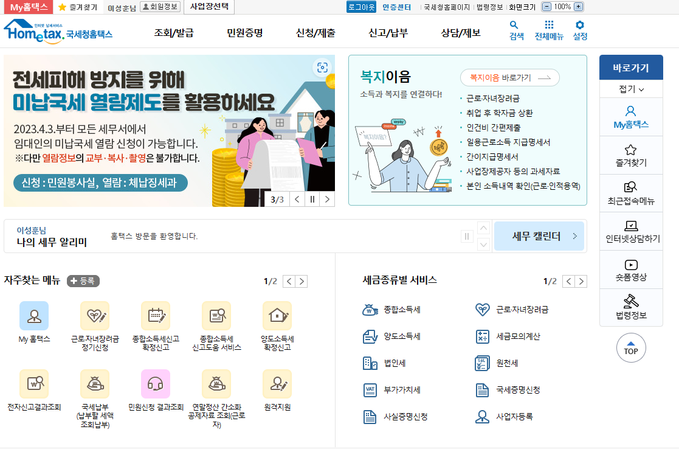The image size is (679, 449).
Task: Open My홈택스 in the 바로가기 sidebar
Action: point(631,117)
